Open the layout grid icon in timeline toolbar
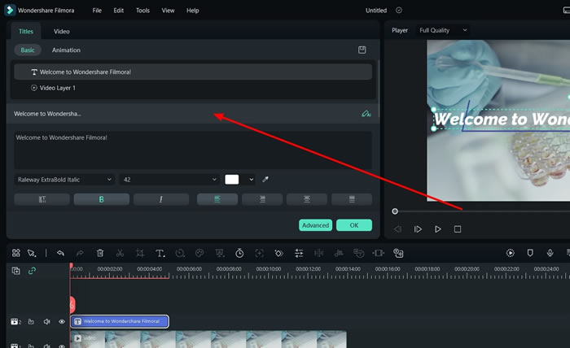The width and height of the screenshot is (570, 348). [16, 253]
